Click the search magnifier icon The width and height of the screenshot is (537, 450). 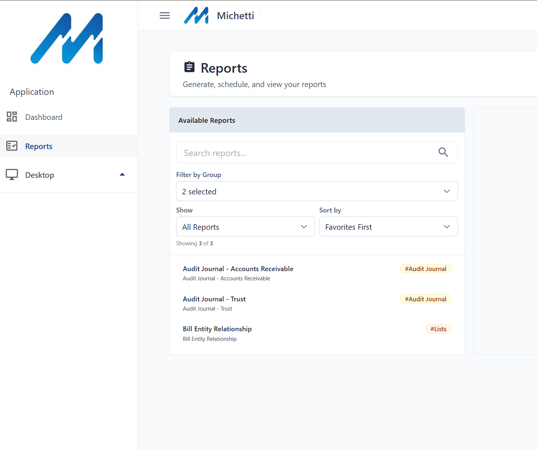pyautogui.click(x=443, y=152)
